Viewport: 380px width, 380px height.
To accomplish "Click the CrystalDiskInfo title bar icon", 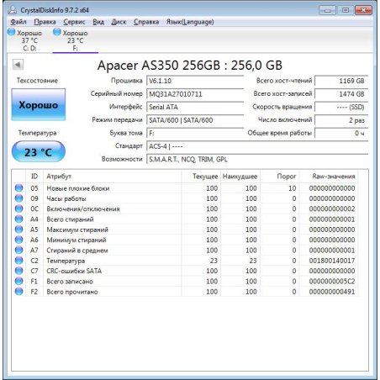I will [13, 10].
